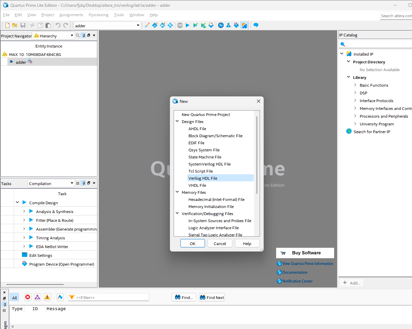Click Cancel in the New dialog
412x329 pixels.
(220, 243)
